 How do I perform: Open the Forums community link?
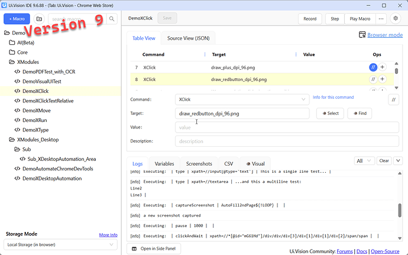coord(345,251)
